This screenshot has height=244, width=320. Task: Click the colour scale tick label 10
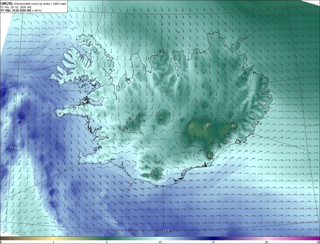click(160, 242)
